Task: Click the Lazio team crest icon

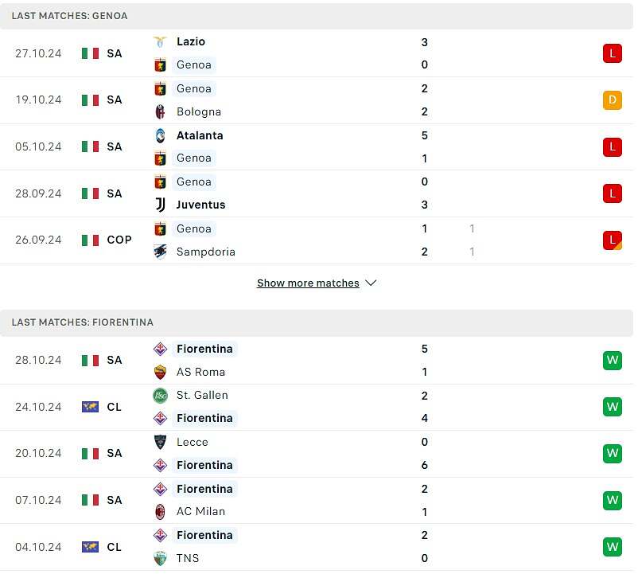Action: pyautogui.click(x=160, y=41)
